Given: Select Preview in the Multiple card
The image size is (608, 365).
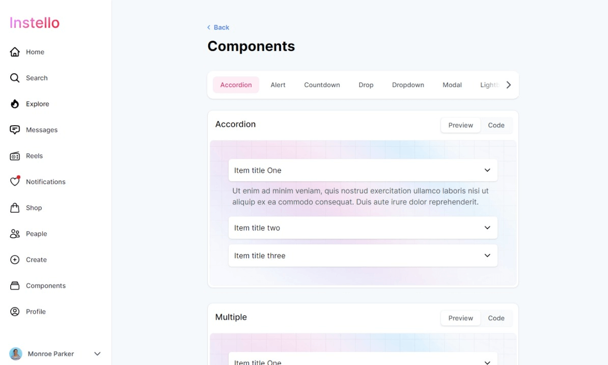Looking at the screenshot, I should pyautogui.click(x=460, y=318).
